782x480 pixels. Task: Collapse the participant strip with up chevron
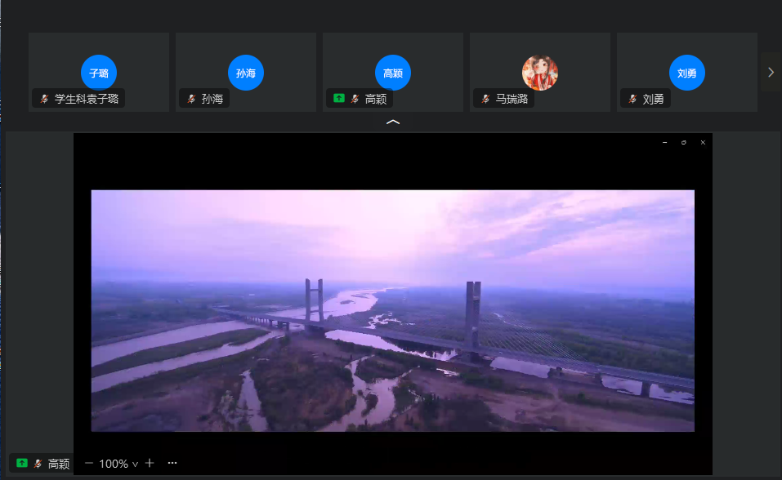coord(393,122)
